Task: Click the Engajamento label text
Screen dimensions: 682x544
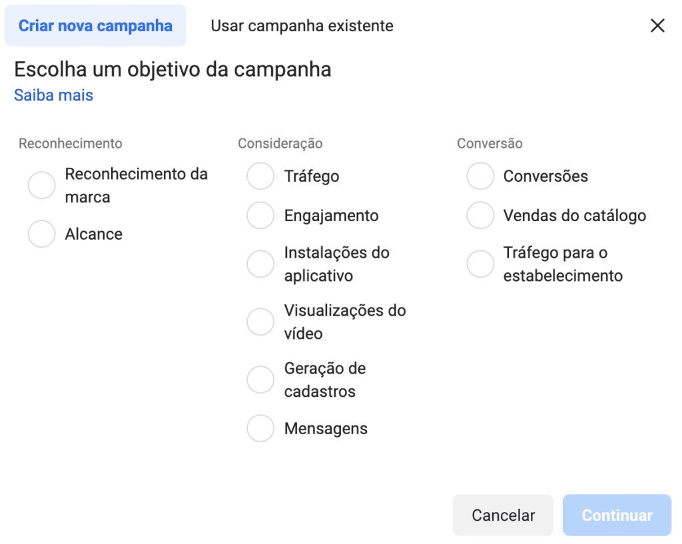Action: tap(332, 216)
